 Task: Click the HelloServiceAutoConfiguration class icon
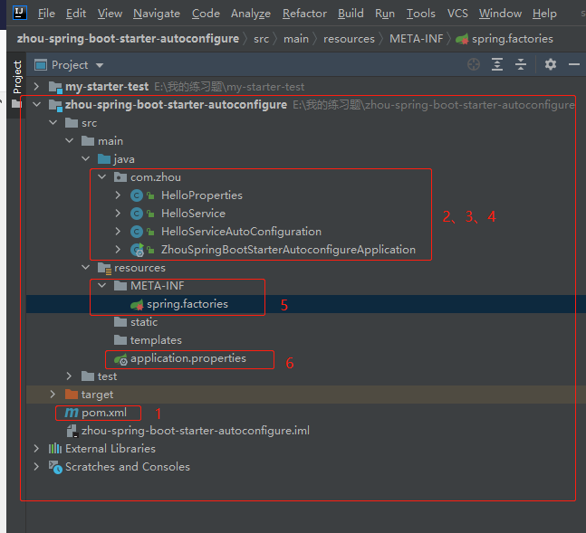click(137, 232)
